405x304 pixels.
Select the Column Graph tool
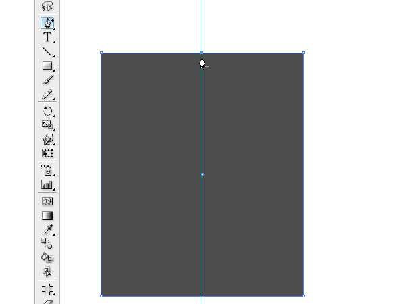coord(47,184)
